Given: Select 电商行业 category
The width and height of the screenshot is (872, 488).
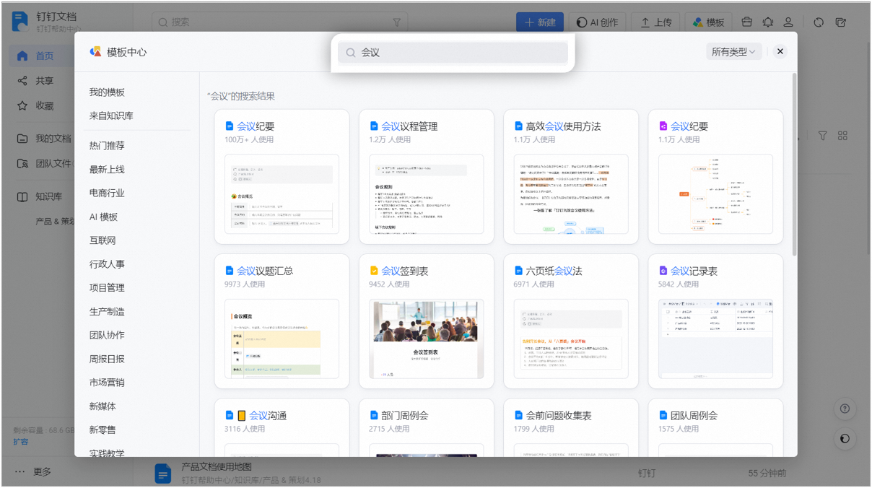Looking at the screenshot, I should point(107,193).
